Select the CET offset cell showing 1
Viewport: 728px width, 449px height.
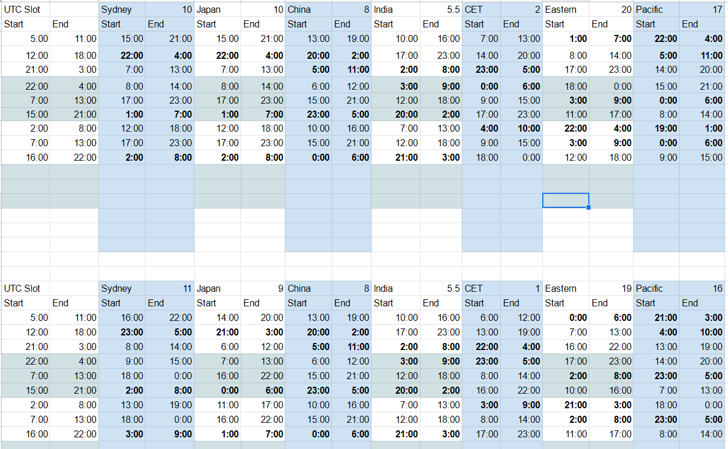(x=521, y=288)
